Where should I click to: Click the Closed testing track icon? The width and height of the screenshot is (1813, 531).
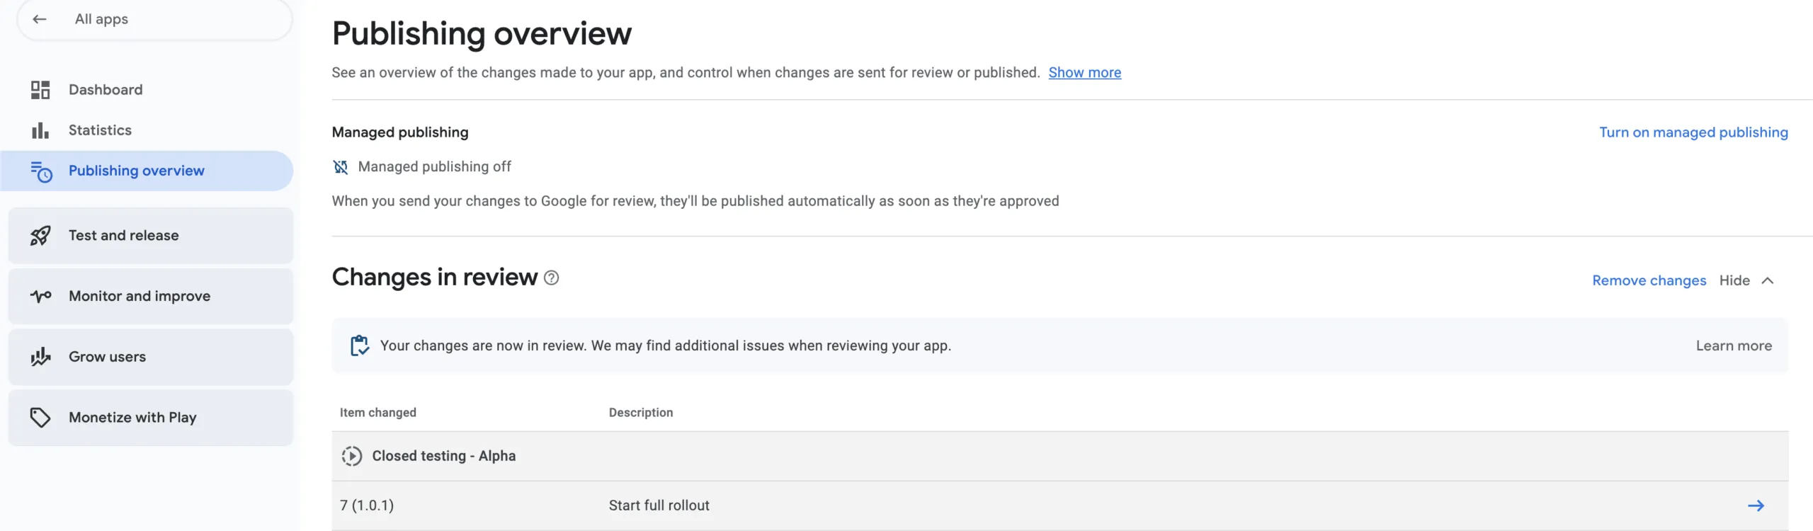coord(351,456)
